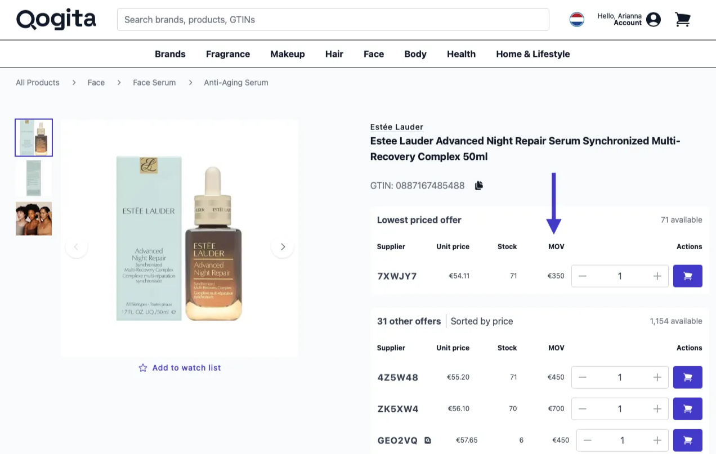Open the Home & Lifestyle menu
716x454 pixels.
532,54
